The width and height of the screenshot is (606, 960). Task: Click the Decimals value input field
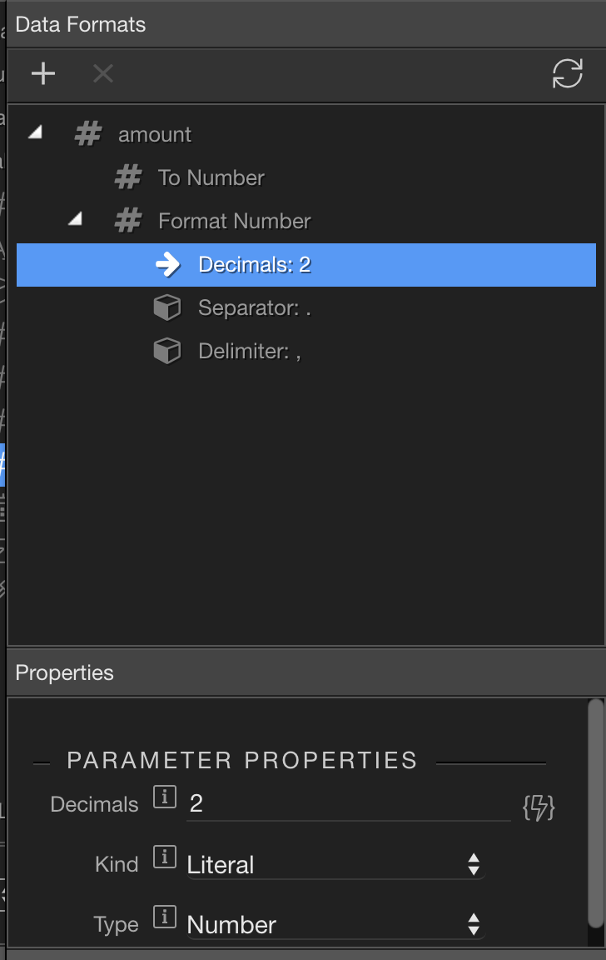tap(349, 804)
